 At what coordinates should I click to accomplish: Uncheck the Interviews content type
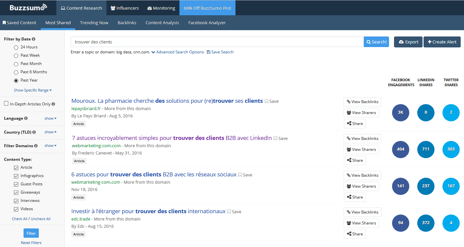[x=16, y=201]
